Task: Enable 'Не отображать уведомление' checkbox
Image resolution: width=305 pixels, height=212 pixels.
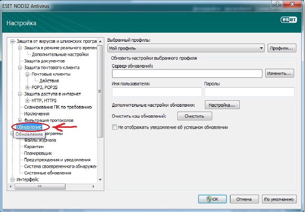Action: (x=114, y=127)
